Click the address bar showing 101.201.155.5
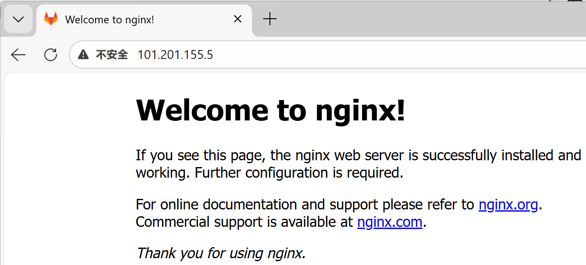Screen dimensions: 586x265 click(327, 55)
